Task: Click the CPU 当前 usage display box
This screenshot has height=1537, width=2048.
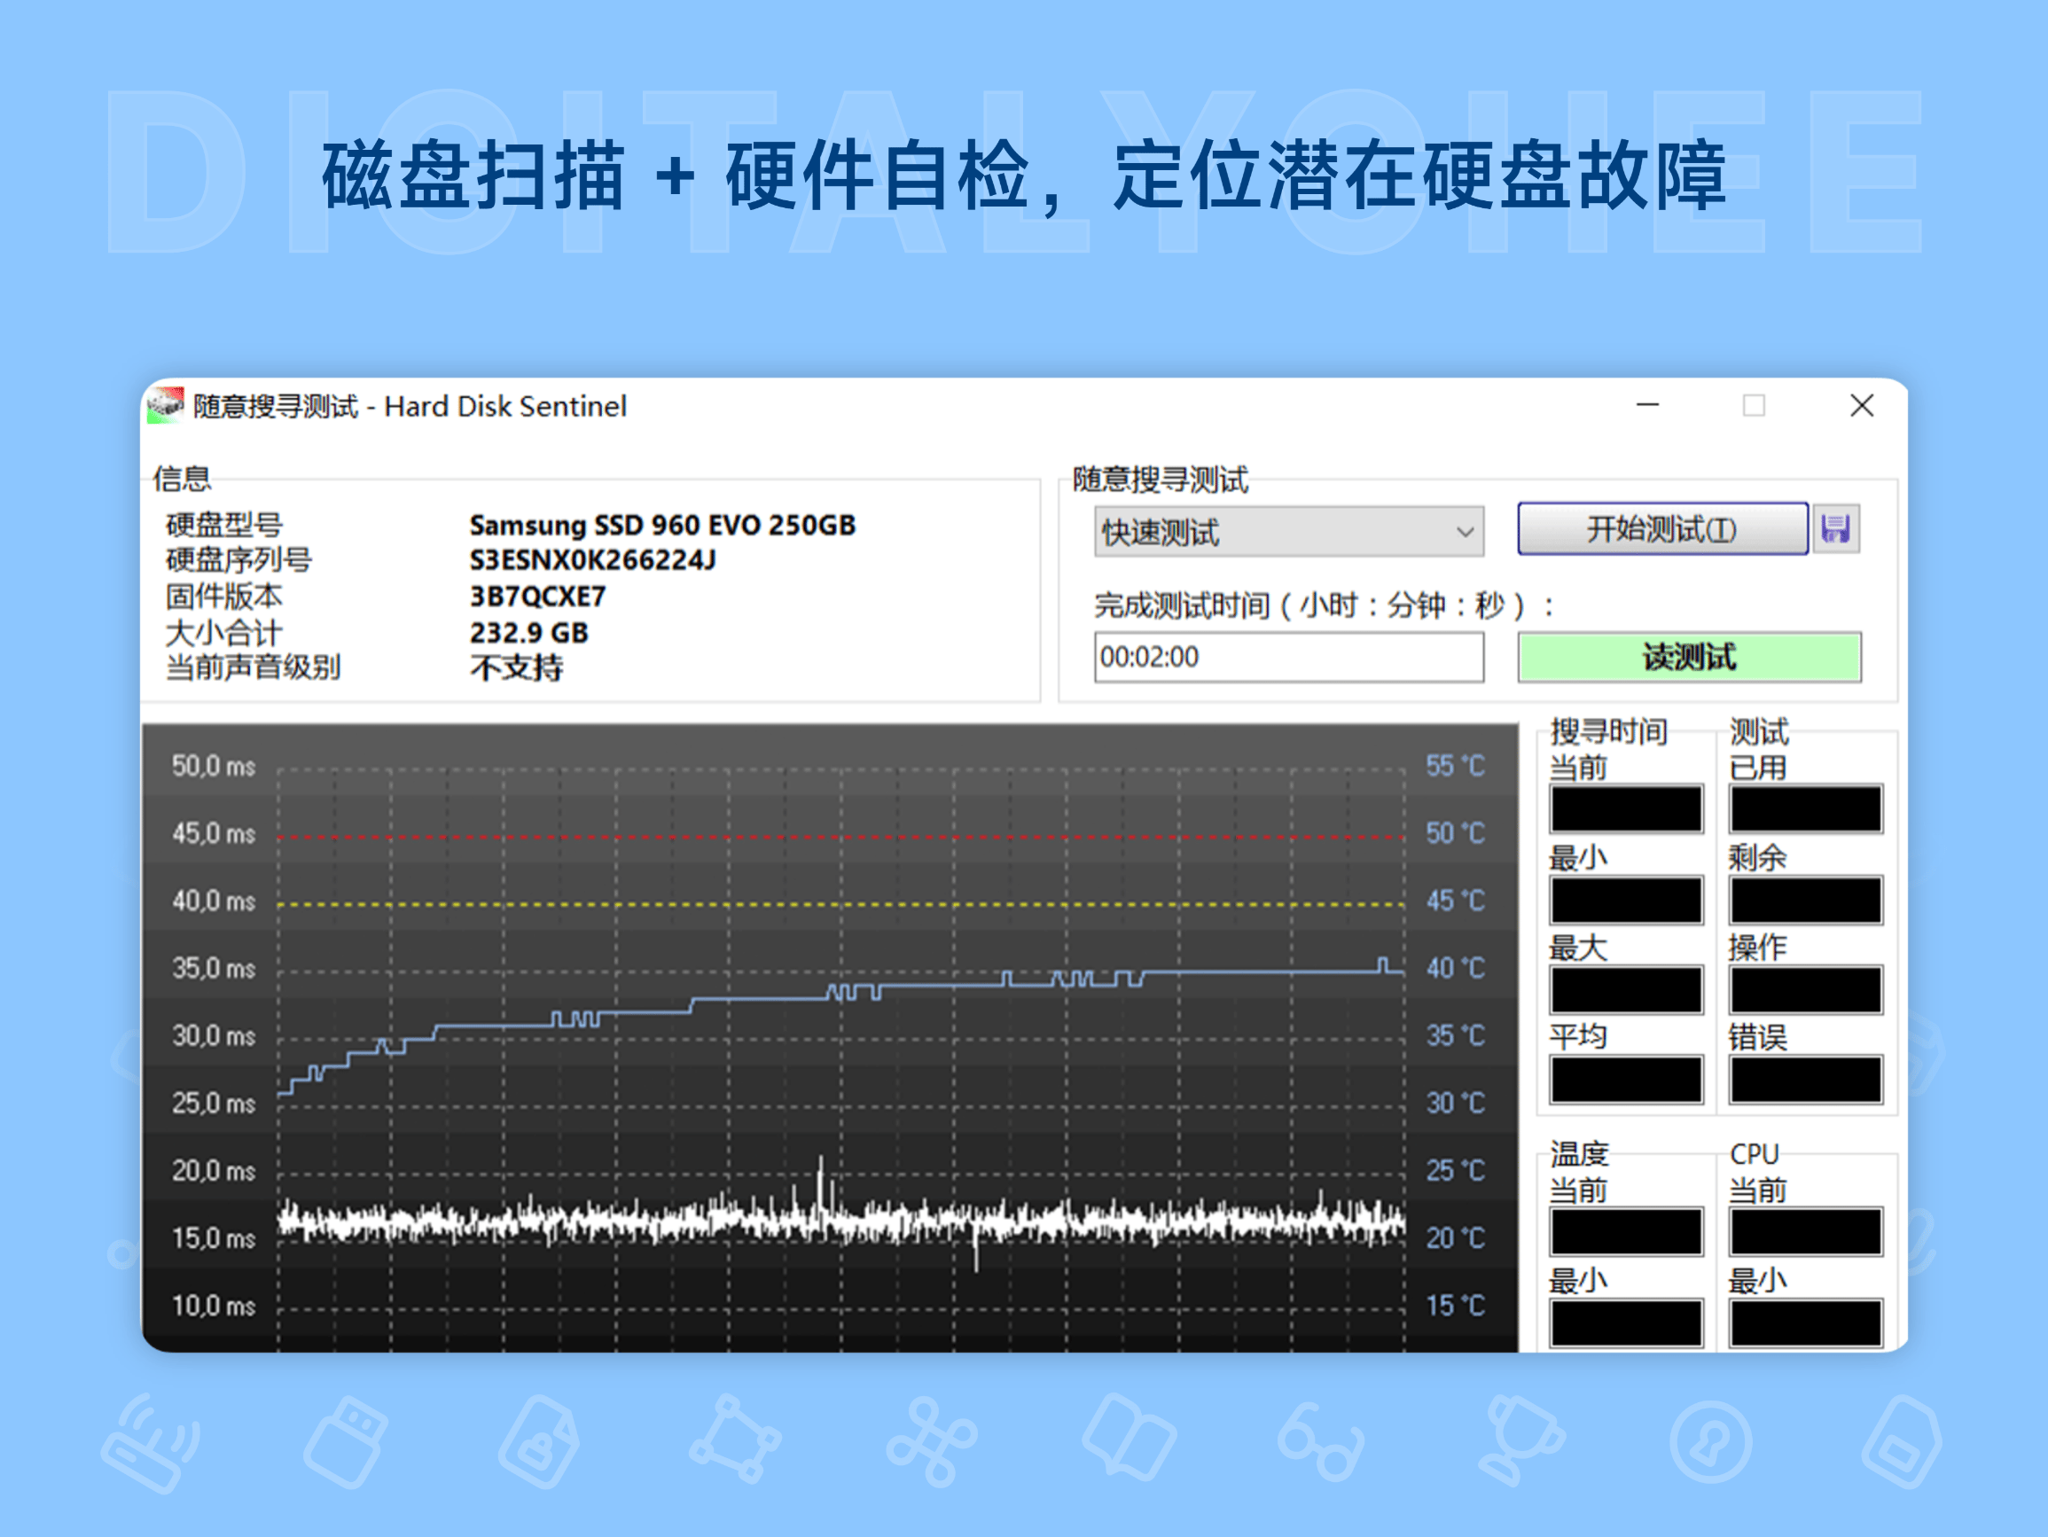Action: pos(1805,1231)
